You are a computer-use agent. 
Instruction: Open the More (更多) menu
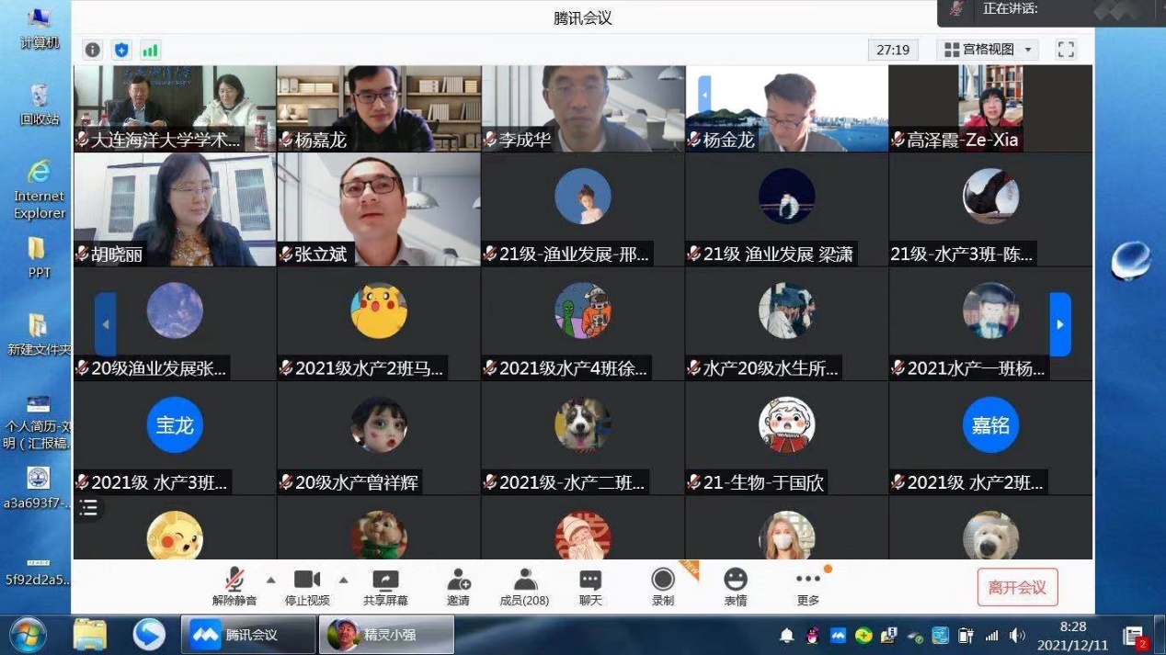[x=807, y=586]
